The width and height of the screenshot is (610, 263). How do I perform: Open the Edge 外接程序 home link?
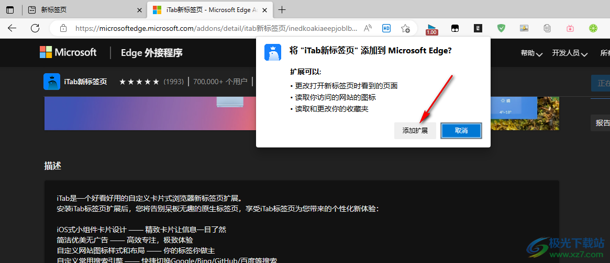[x=152, y=52]
